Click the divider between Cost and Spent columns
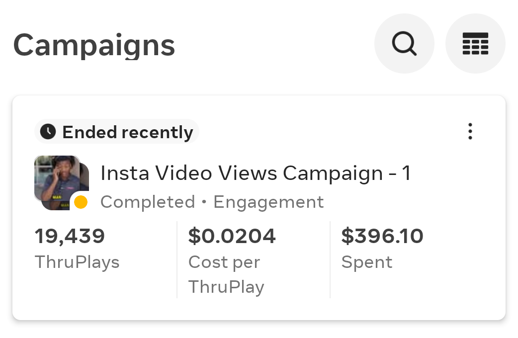The width and height of the screenshot is (518, 338). click(x=330, y=259)
